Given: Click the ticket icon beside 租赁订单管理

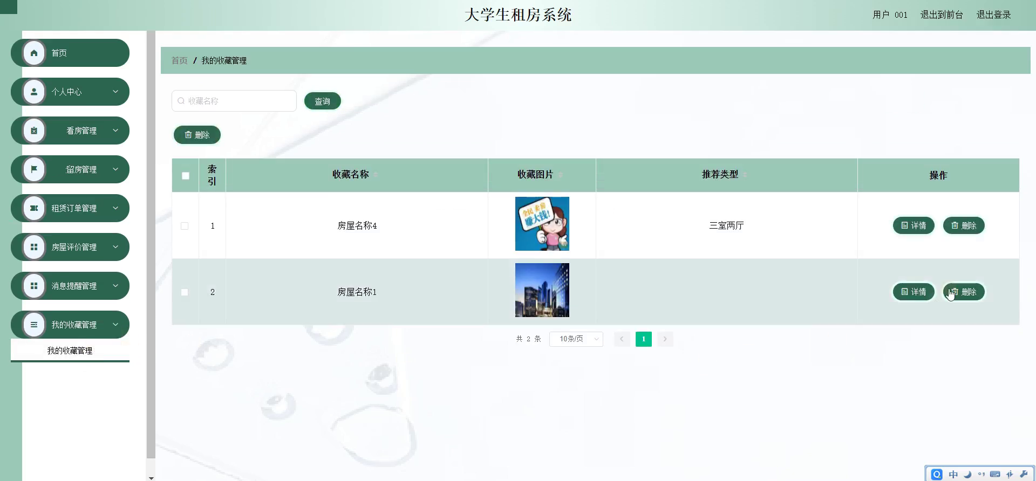Looking at the screenshot, I should point(34,208).
